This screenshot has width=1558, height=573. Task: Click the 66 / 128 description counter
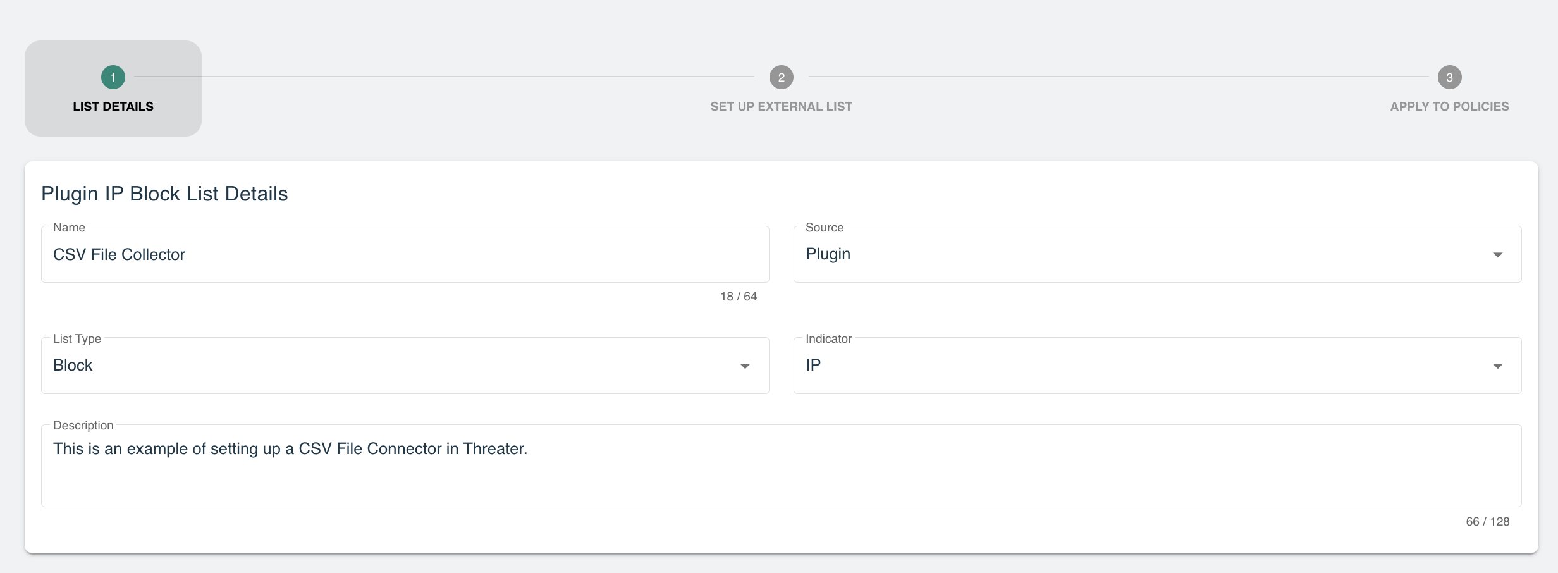point(1488,522)
